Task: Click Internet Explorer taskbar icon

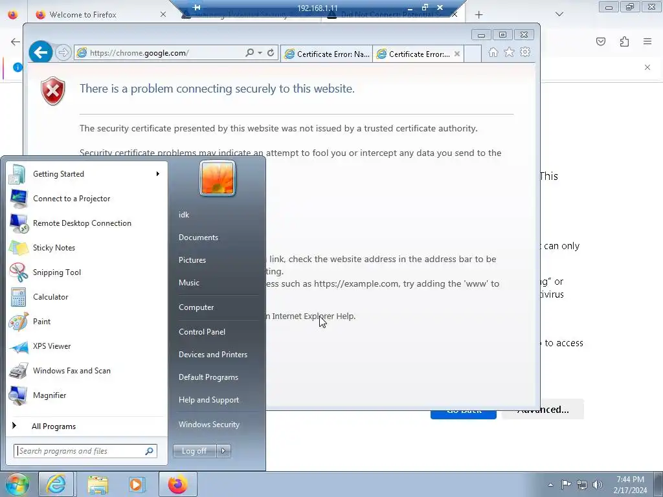Action: (56, 484)
